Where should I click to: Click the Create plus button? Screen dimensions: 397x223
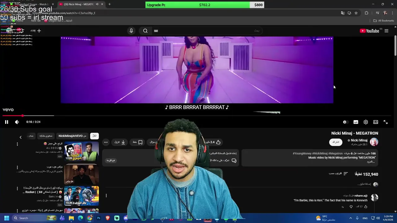[x=36, y=31]
